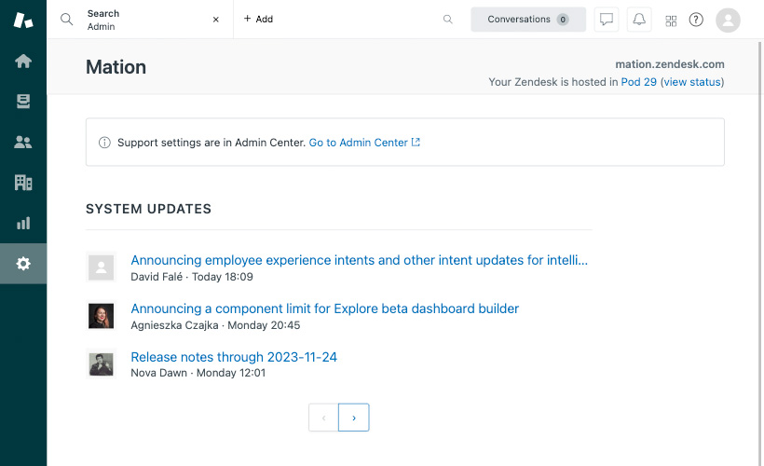Open the Reporting bar chart icon

23,224
